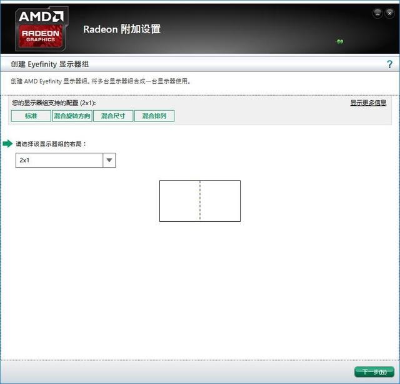Click the AMD Radeon Graphics logo

pyautogui.click(x=42, y=29)
